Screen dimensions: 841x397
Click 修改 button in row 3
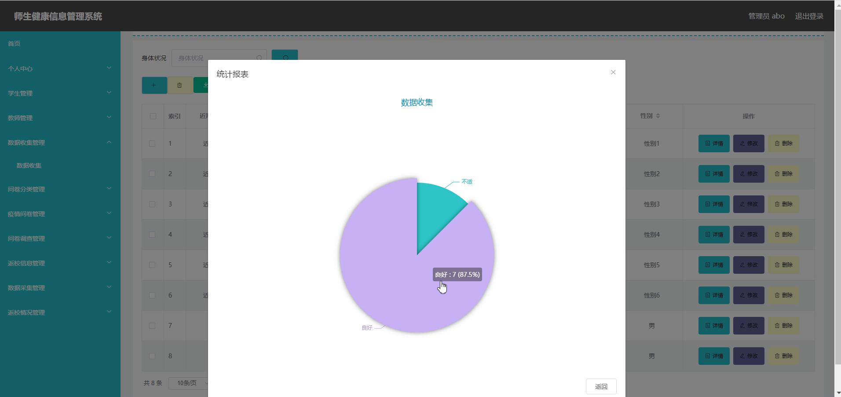[x=748, y=204]
